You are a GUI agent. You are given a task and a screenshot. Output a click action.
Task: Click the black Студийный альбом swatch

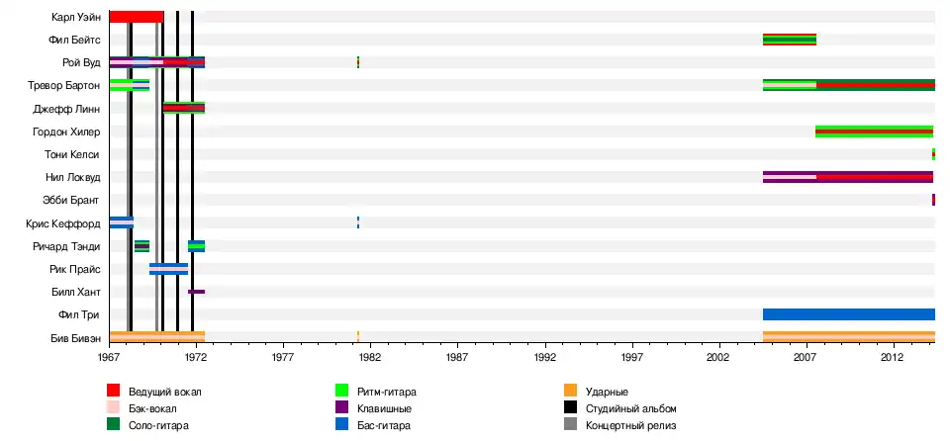pyautogui.click(x=570, y=408)
